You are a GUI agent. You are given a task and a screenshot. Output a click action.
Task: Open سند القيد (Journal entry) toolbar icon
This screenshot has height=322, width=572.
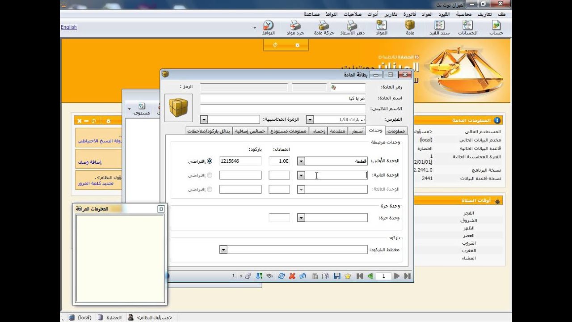click(x=439, y=28)
